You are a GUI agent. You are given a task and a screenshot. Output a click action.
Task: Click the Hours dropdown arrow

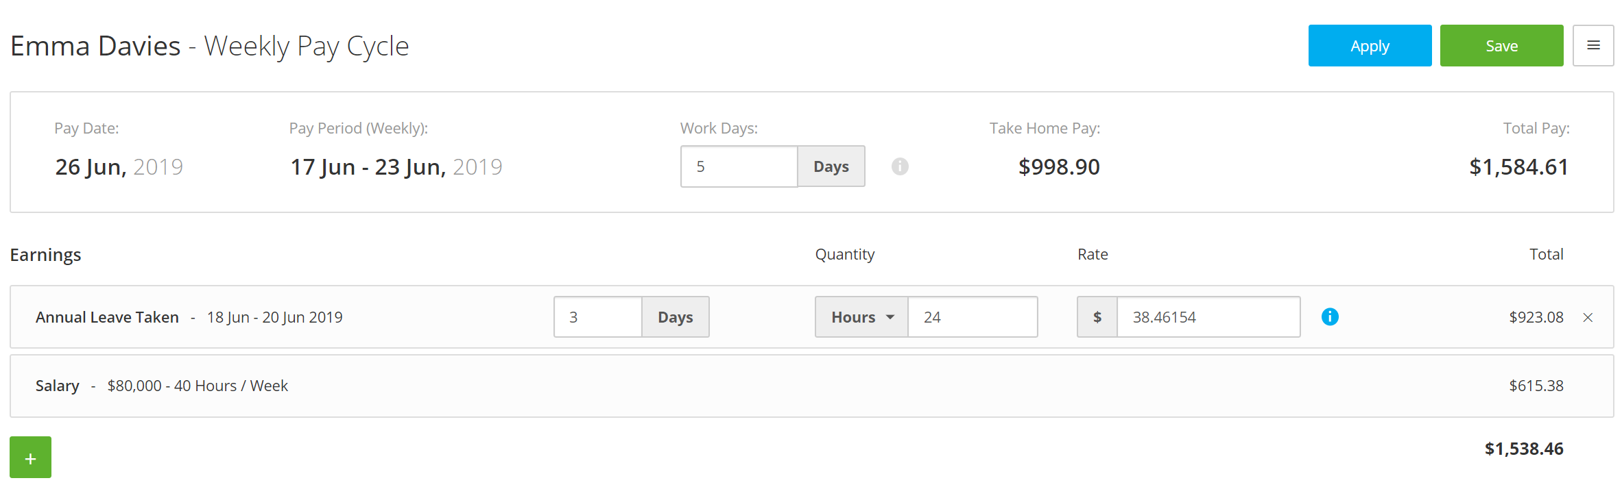pos(890,317)
